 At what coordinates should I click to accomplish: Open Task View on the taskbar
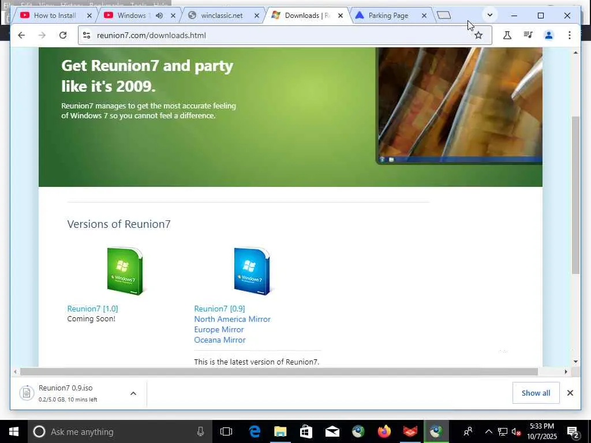(226, 431)
